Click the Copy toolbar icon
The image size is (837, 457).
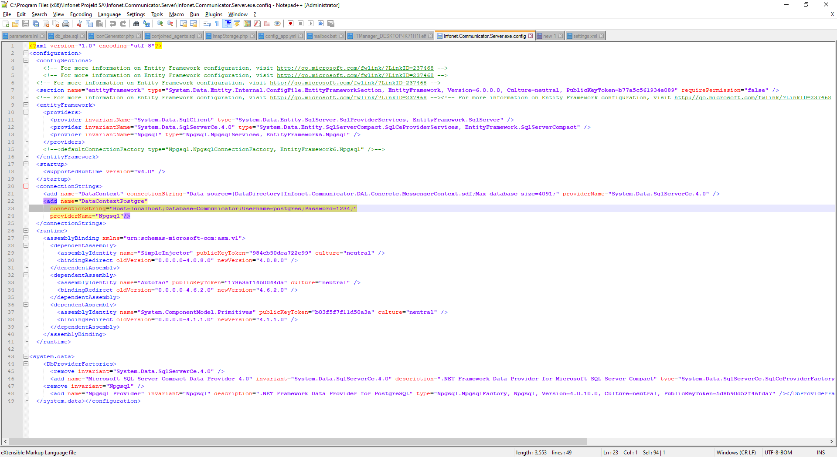tap(89, 24)
